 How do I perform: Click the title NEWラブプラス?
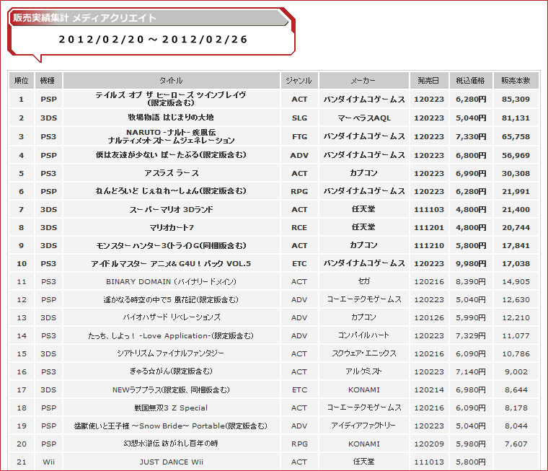(172, 390)
